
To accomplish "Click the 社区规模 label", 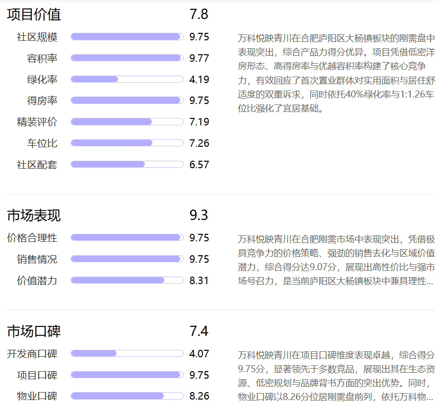I will pyautogui.click(x=37, y=37).
